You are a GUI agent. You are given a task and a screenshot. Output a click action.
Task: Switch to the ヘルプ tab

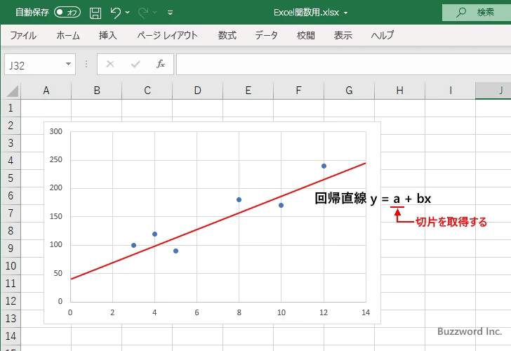tap(383, 35)
